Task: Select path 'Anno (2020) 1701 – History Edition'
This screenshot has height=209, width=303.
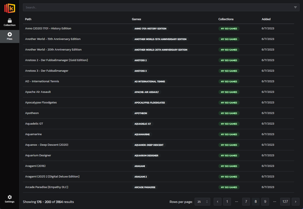Action: click(x=48, y=28)
